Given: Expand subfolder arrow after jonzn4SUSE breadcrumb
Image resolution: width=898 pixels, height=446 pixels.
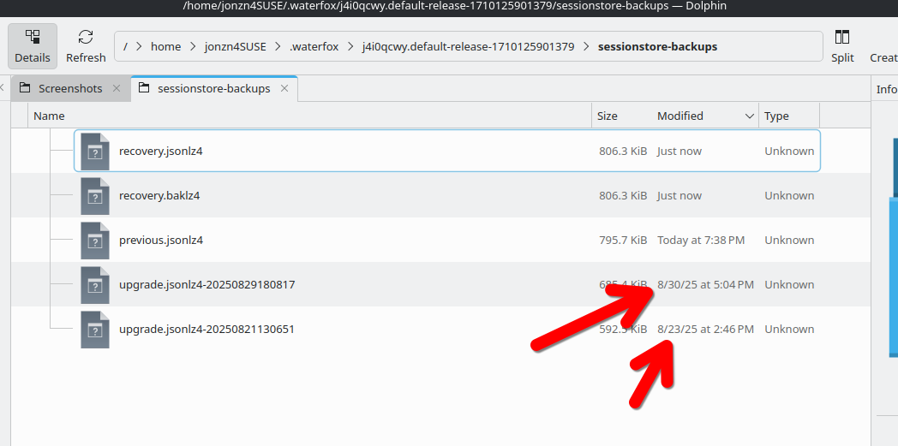Looking at the screenshot, I should click(278, 47).
